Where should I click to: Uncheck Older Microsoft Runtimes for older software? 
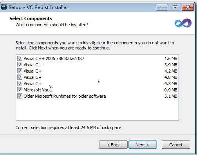pos(20,96)
